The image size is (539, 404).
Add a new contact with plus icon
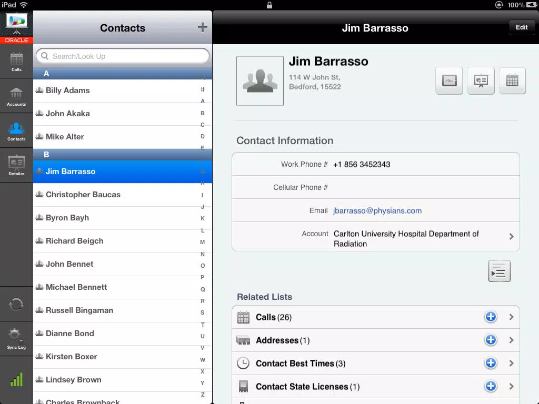tap(203, 27)
